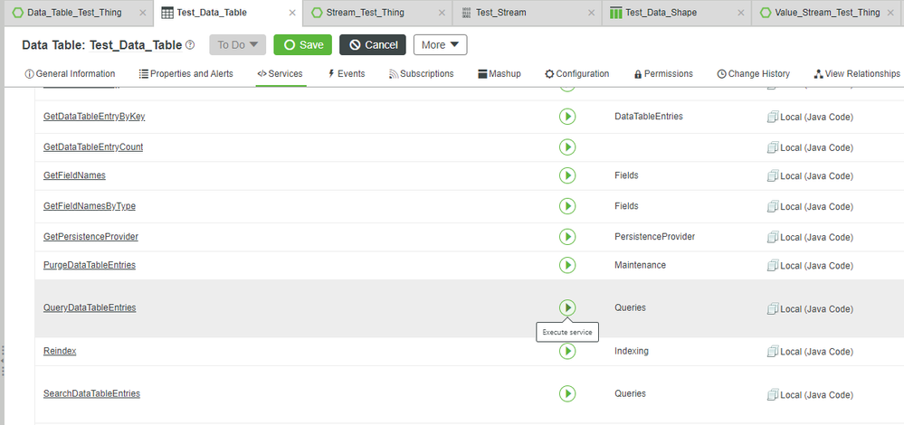Open the GetPersistenceProvider service link
The height and width of the screenshot is (425, 904).
pyautogui.click(x=90, y=237)
